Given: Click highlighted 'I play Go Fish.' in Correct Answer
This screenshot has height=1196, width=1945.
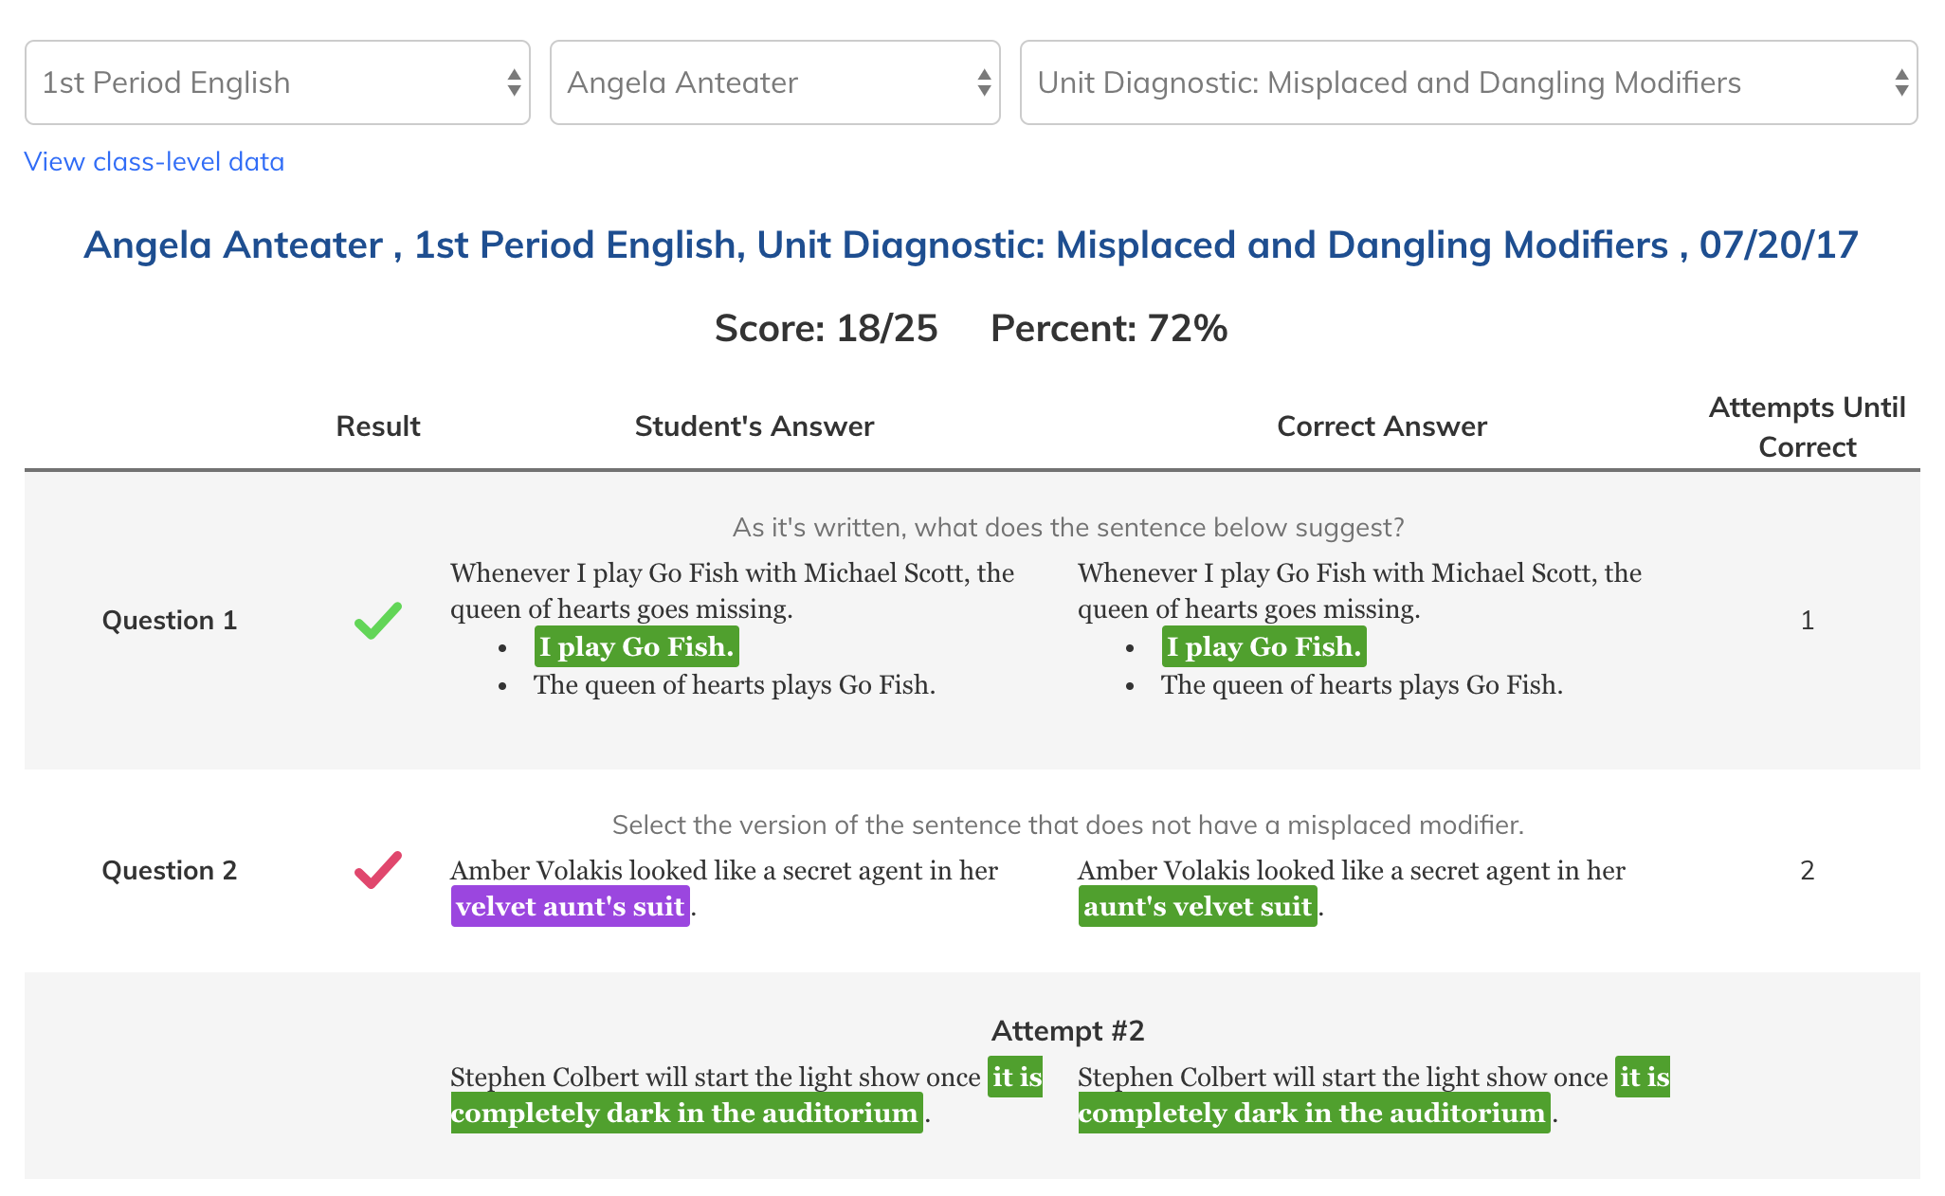Looking at the screenshot, I should [x=1264, y=646].
